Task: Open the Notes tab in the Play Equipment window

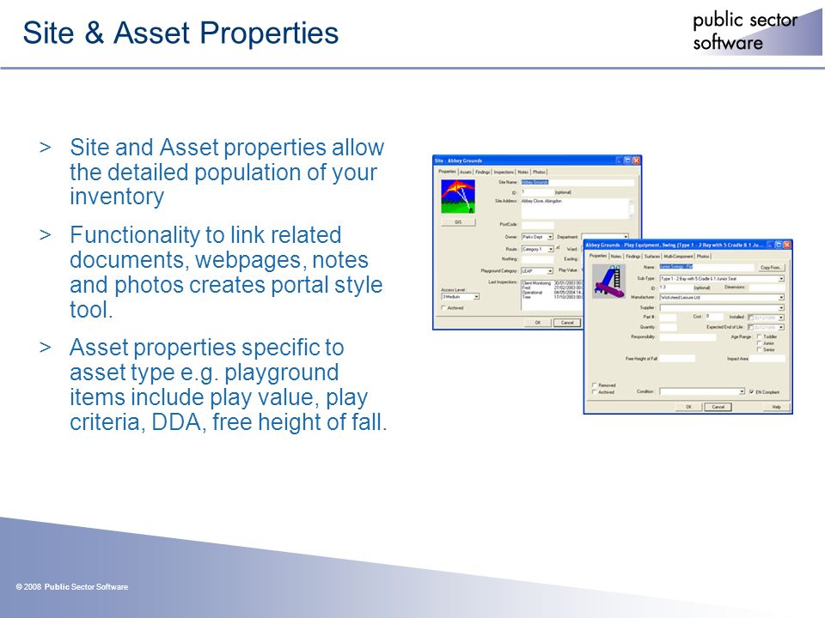Action: pyautogui.click(x=615, y=257)
